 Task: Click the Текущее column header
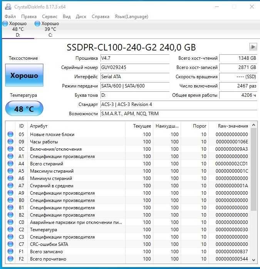(139, 126)
